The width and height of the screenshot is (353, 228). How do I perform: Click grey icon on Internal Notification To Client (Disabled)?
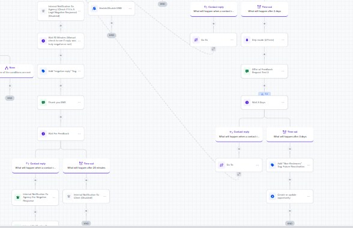coord(68,196)
